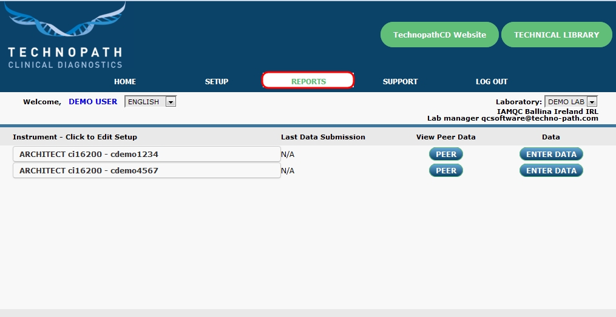
Task: View PEER data for instrument cdemo4567
Action: pos(446,170)
